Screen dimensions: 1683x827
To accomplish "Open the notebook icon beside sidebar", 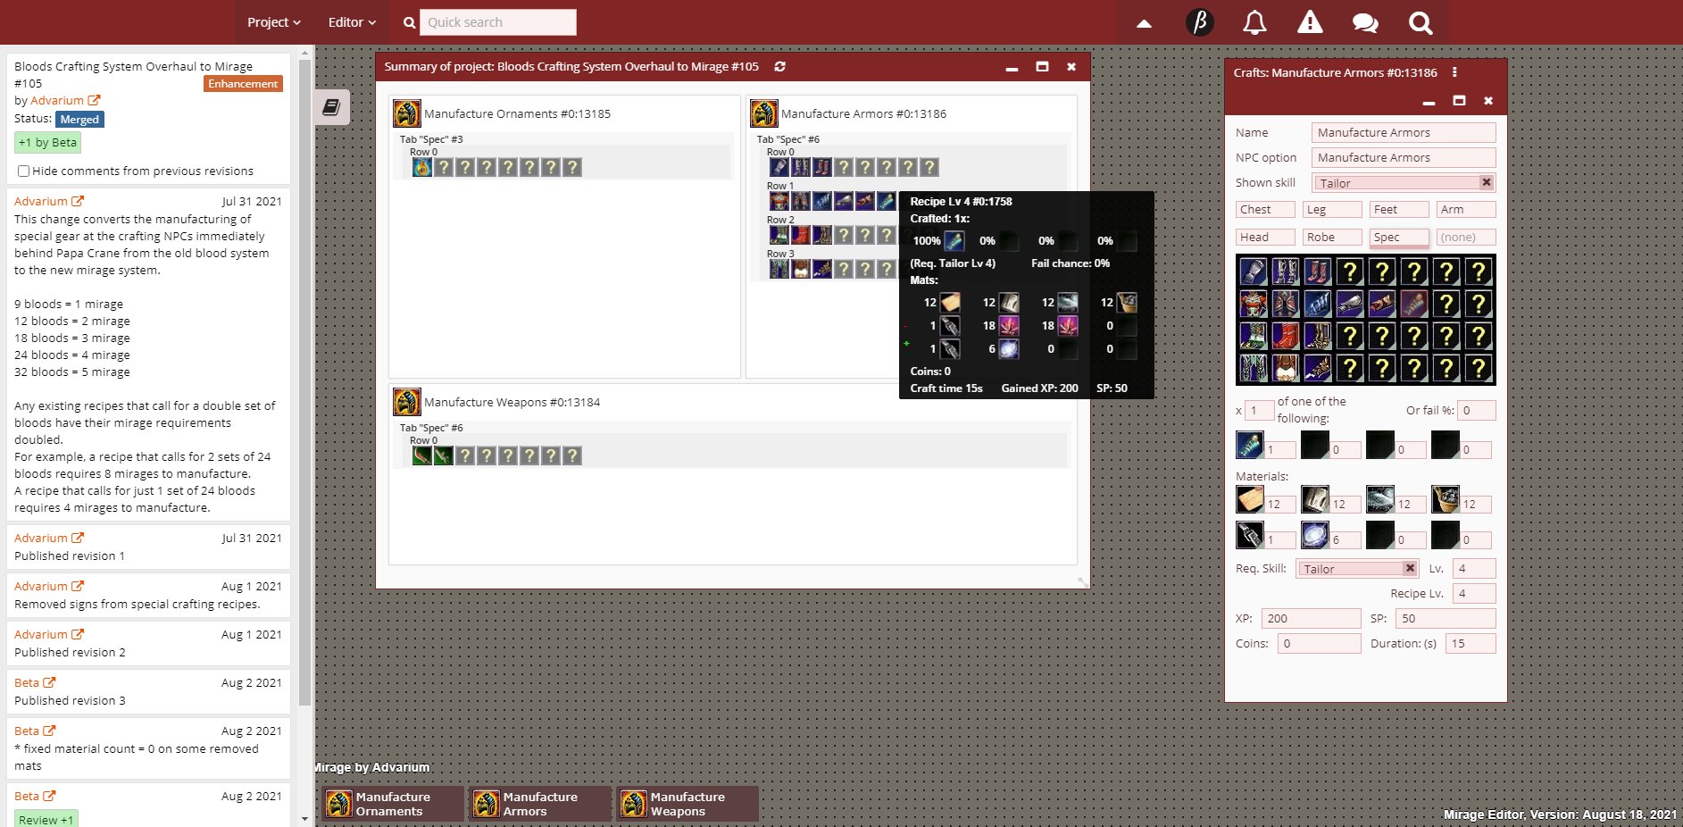I will [331, 107].
